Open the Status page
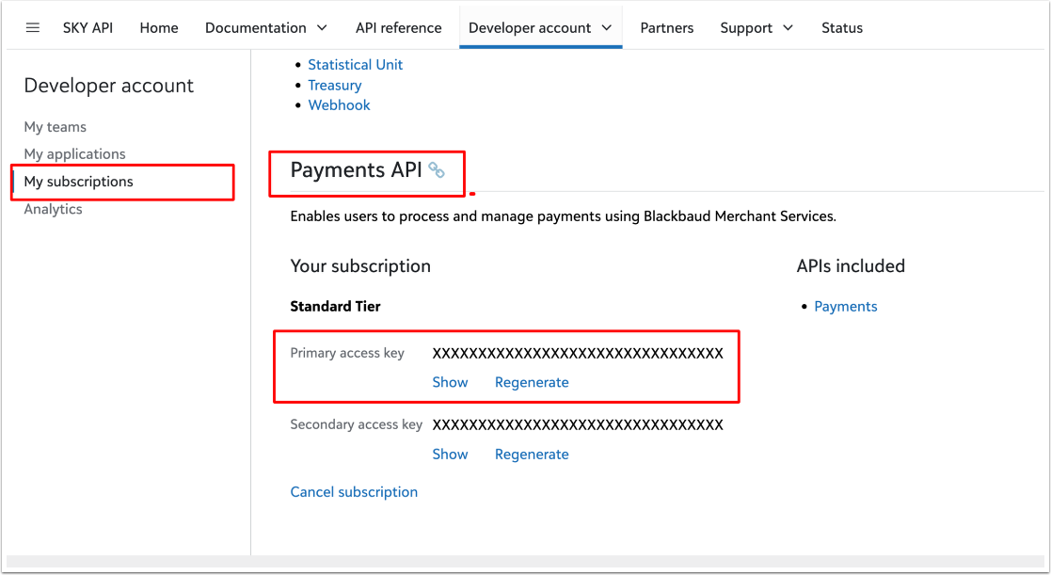This screenshot has height=575, width=1051. coord(842,27)
